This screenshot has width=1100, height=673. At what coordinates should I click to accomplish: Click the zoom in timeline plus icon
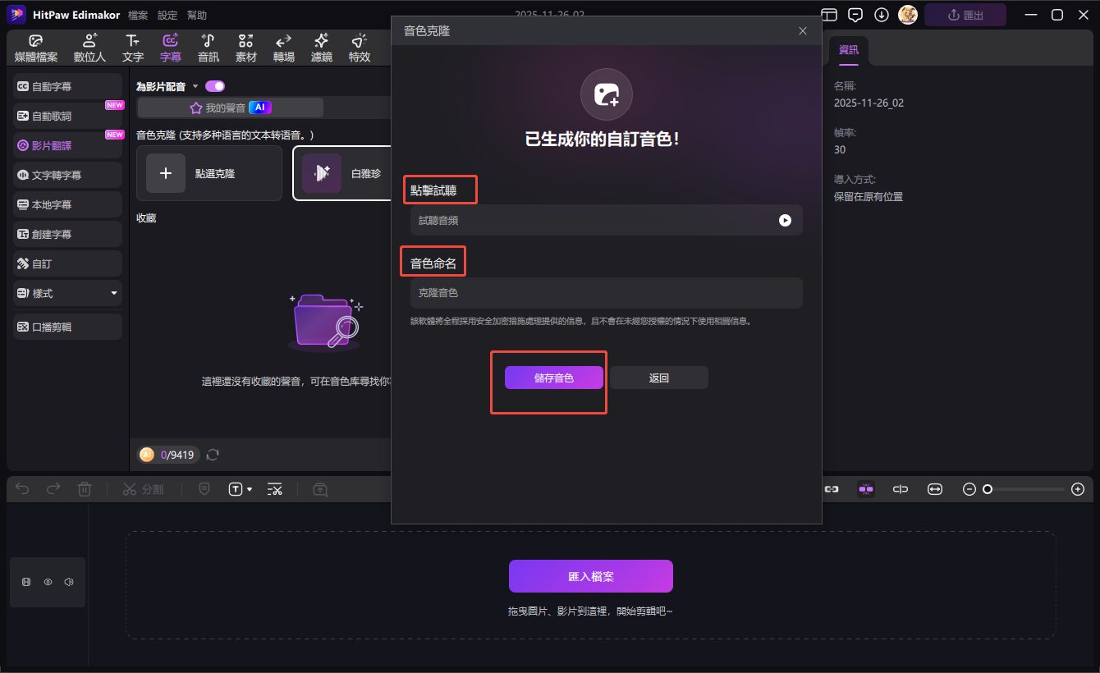click(1078, 489)
